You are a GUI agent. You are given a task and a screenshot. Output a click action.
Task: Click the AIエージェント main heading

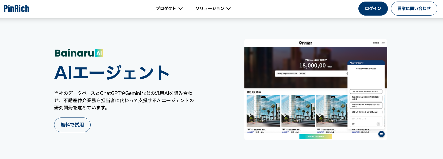coord(112,73)
